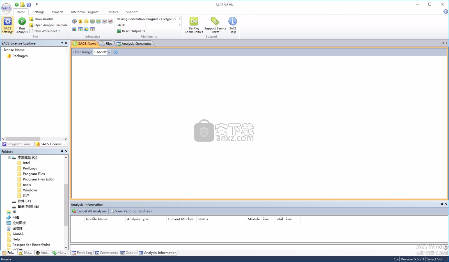The image size is (449, 262).
Task: Pin the Analysis Information panel
Action: point(442,204)
